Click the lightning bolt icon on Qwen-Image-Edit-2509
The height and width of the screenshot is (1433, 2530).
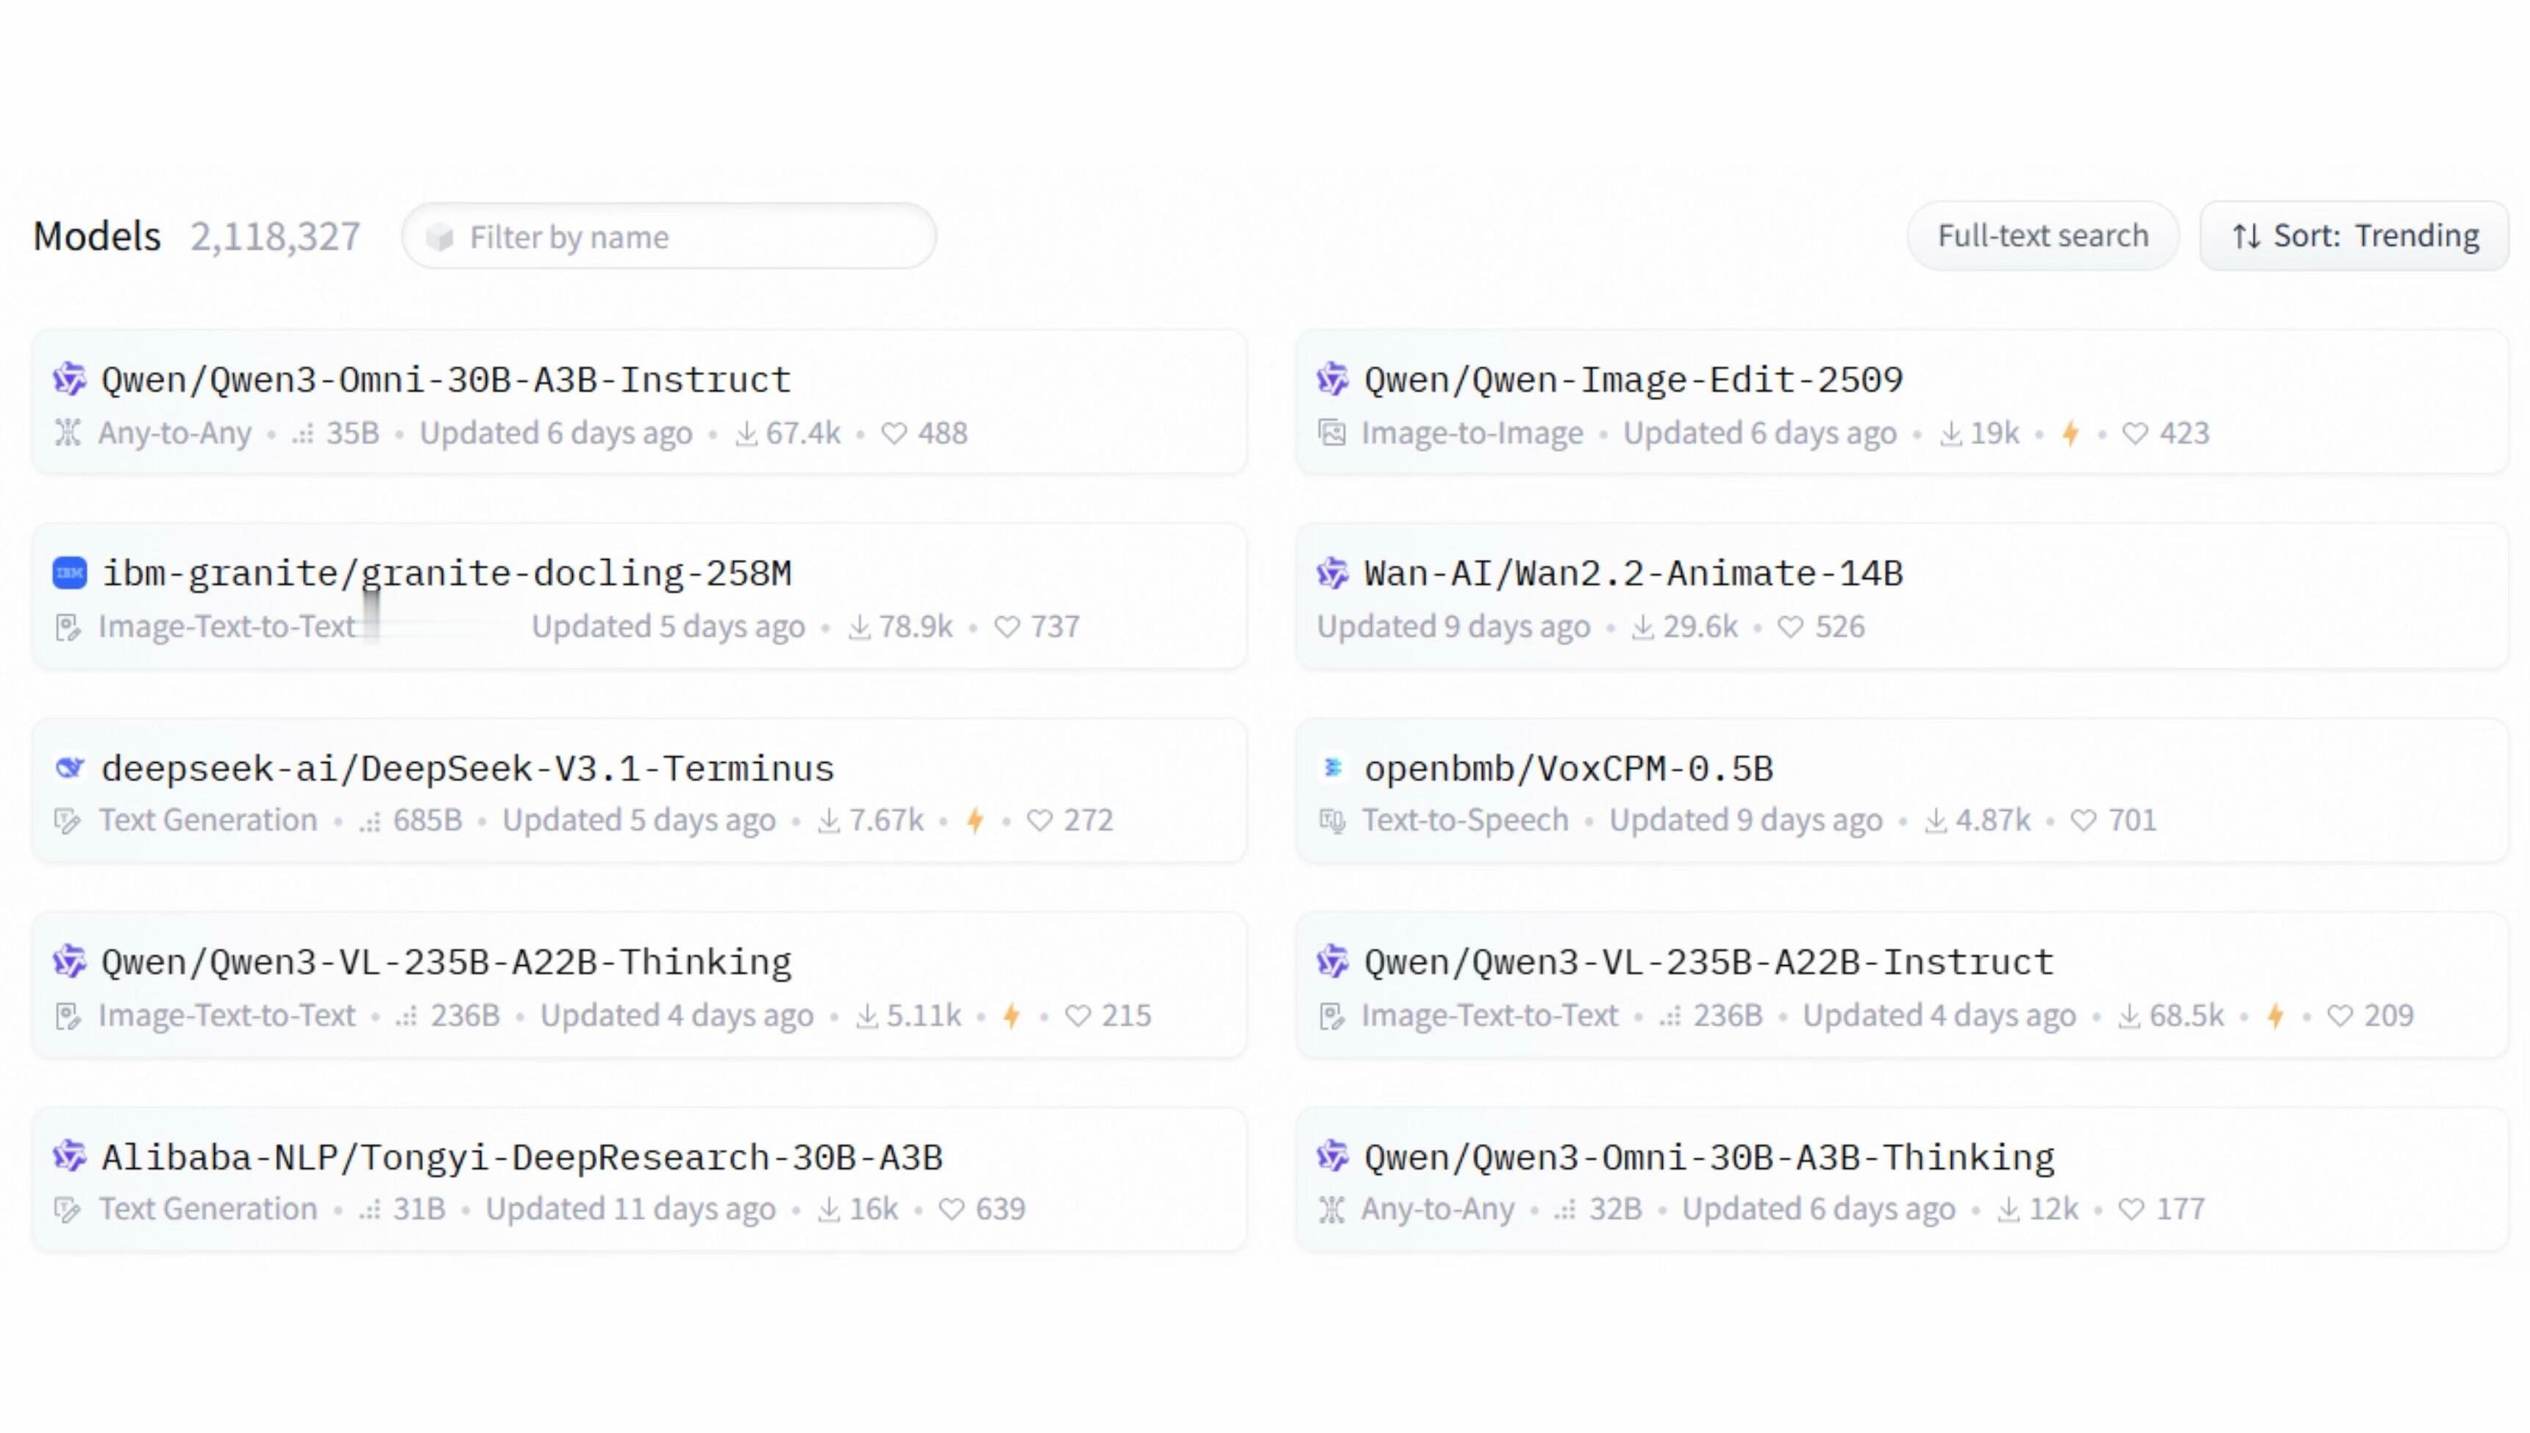pyautogui.click(x=2070, y=433)
